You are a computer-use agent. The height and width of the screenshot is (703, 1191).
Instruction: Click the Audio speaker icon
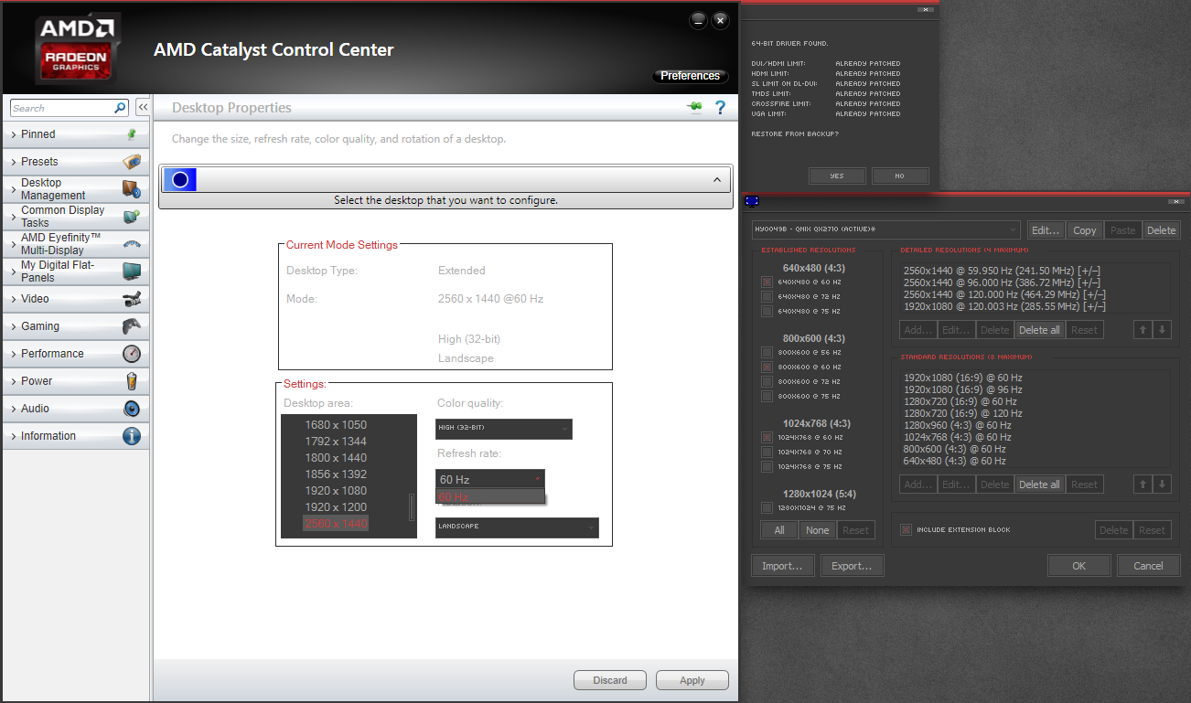pos(132,409)
